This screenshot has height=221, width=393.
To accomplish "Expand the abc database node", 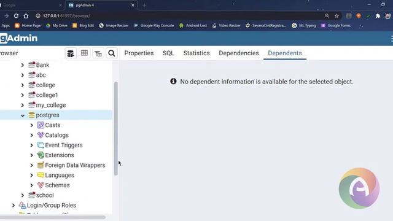I will [23, 75].
